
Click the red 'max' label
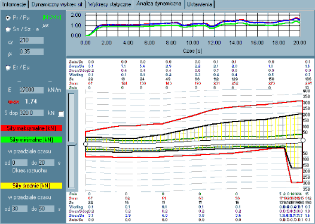14,102
